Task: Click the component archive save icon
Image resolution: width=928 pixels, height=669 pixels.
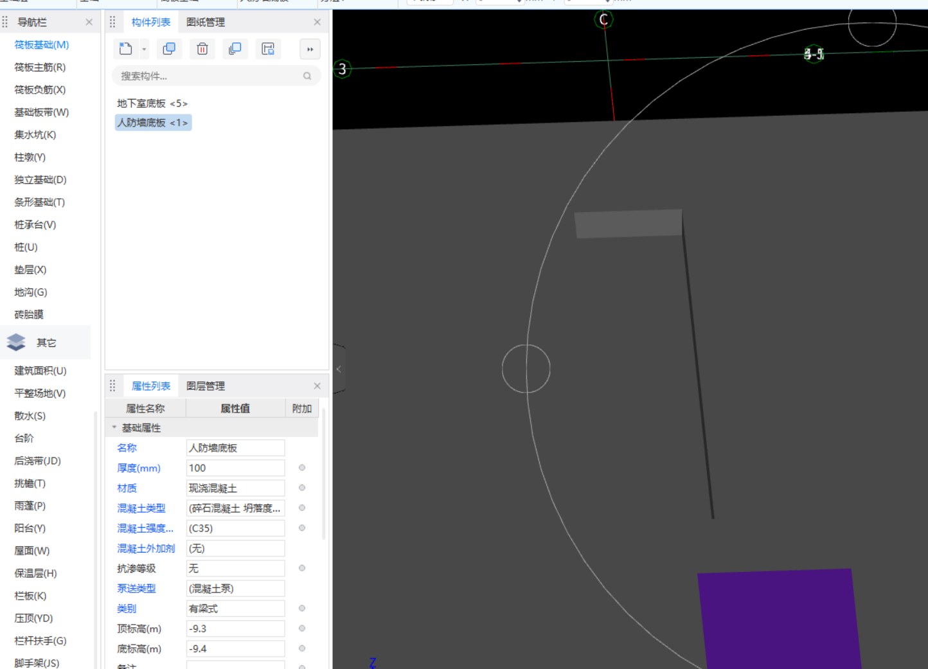Action: tap(268, 49)
